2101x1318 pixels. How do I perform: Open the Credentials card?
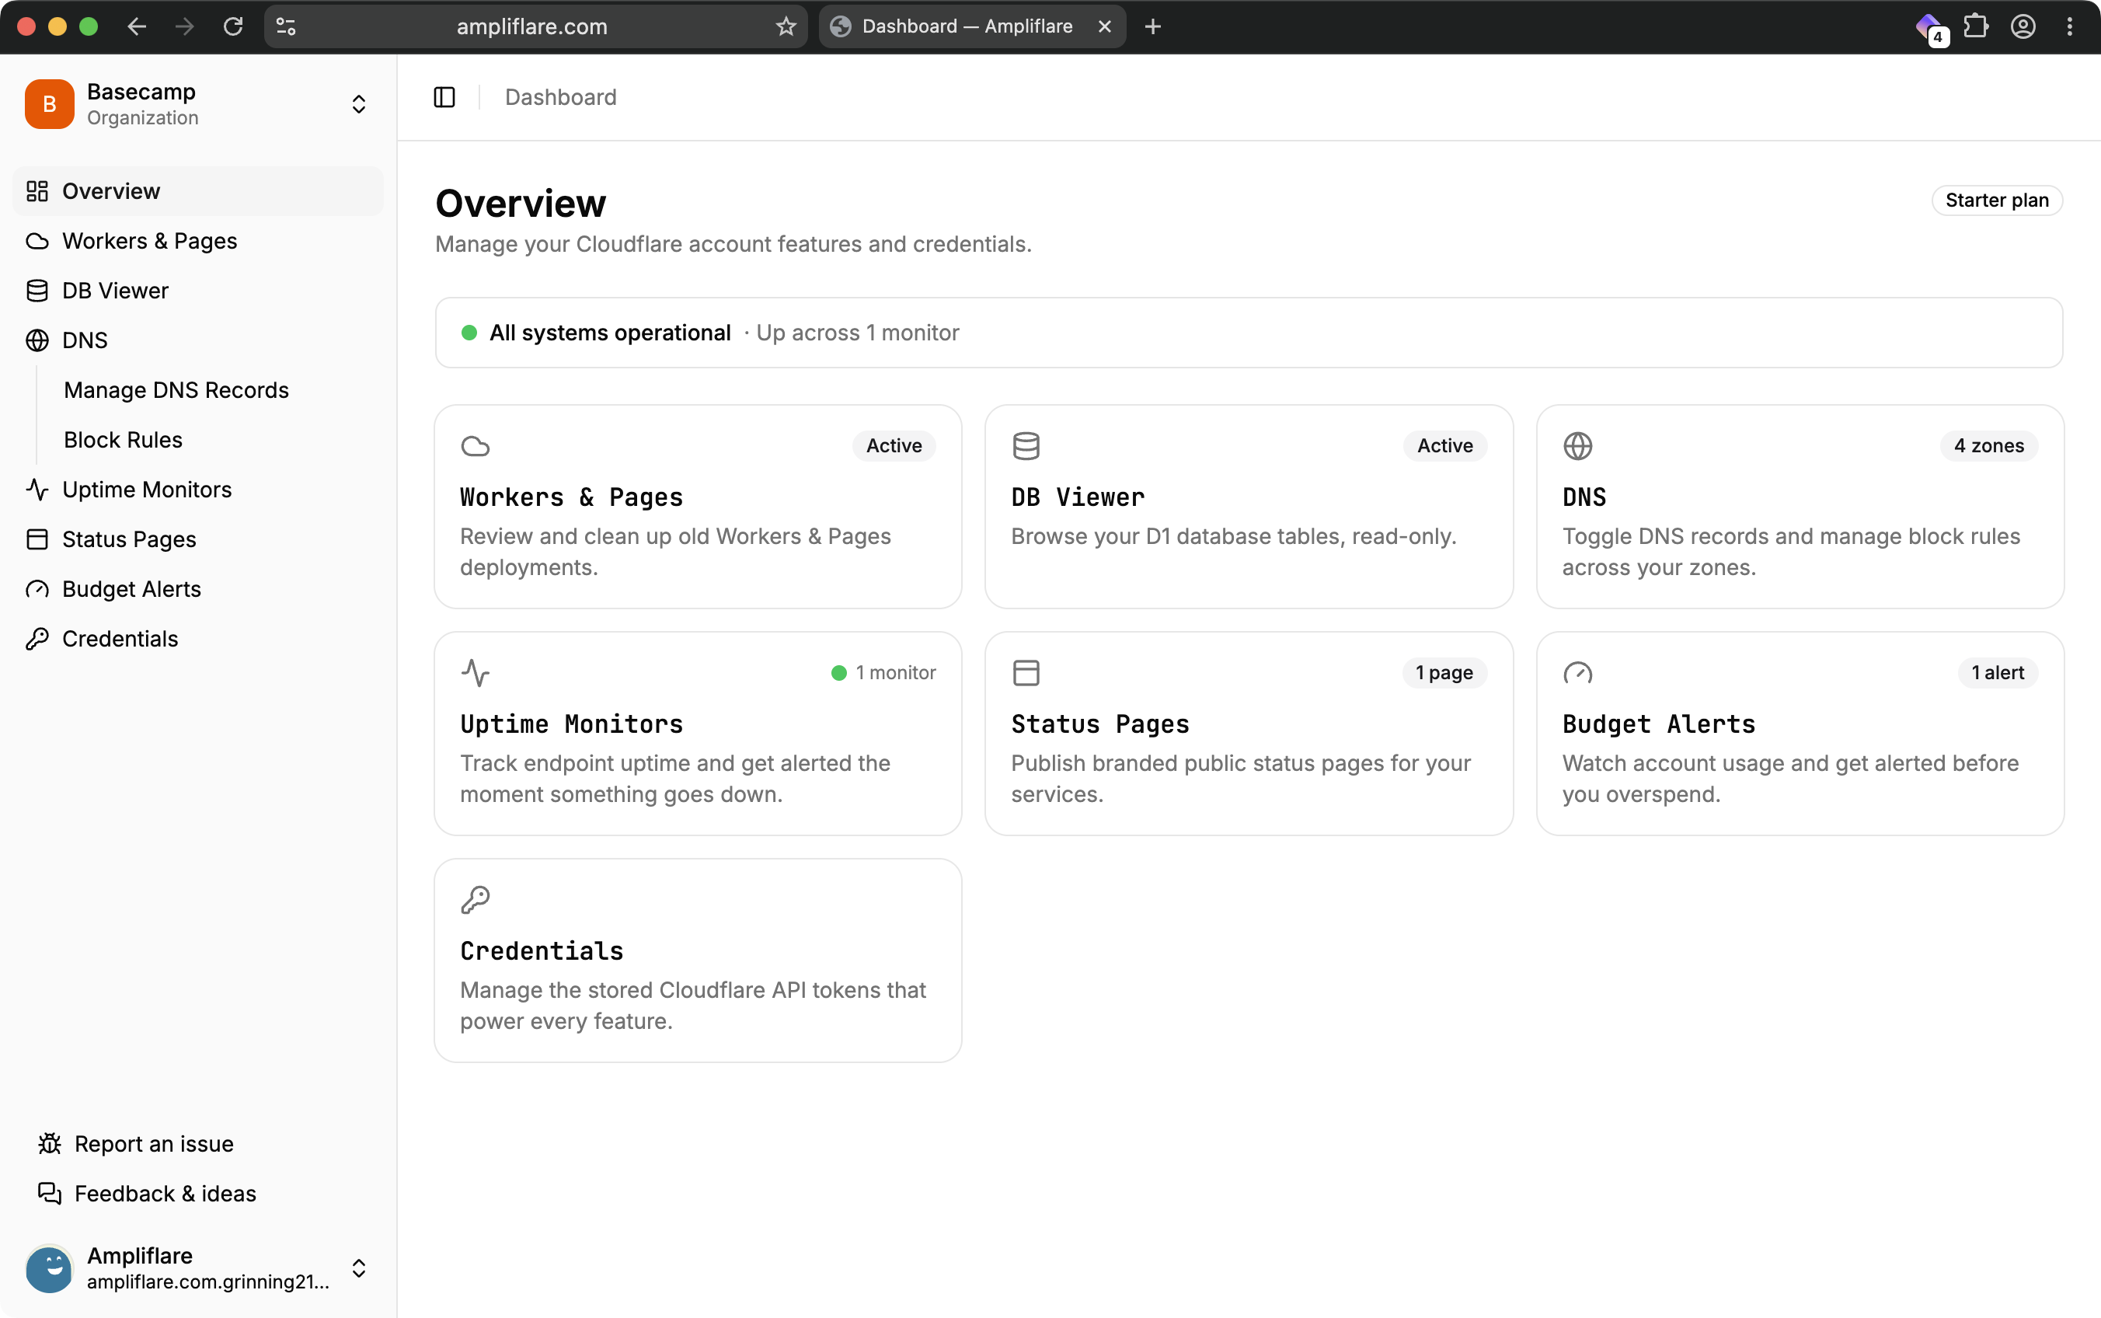(x=697, y=960)
